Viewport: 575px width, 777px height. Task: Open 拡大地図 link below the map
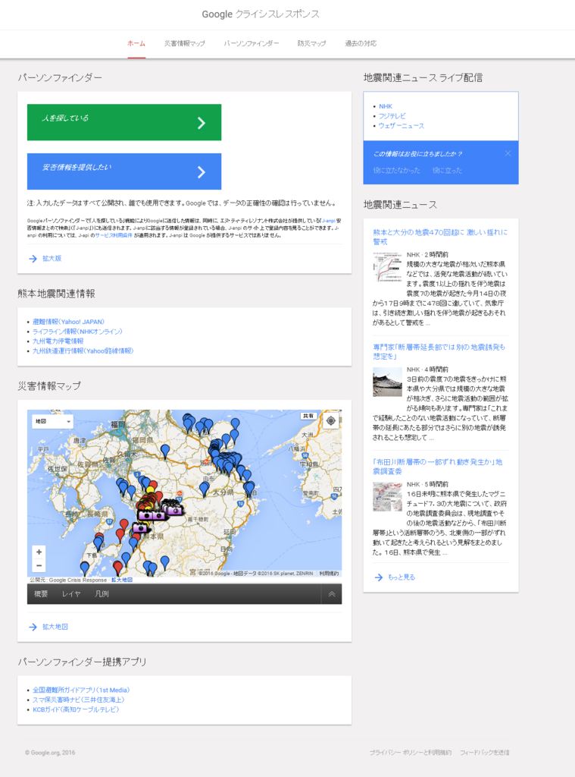(x=55, y=627)
